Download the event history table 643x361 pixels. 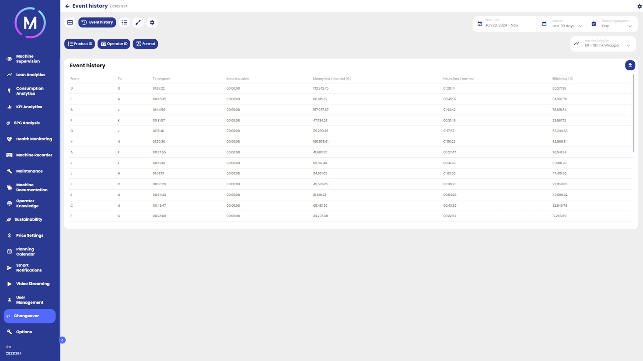click(x=630, y=65)
